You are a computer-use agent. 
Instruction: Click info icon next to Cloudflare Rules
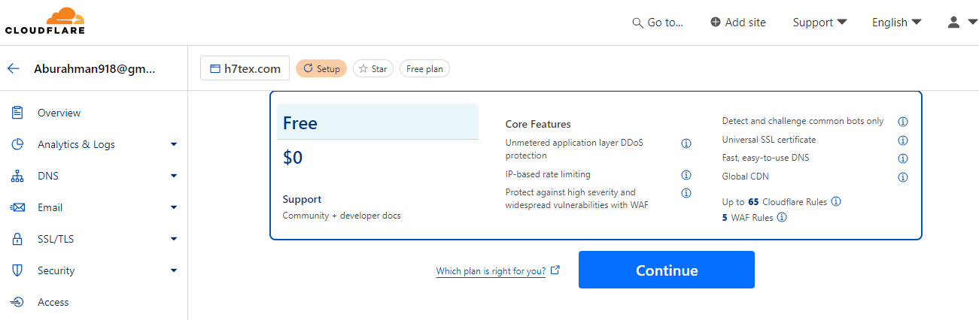coord(836,201)
